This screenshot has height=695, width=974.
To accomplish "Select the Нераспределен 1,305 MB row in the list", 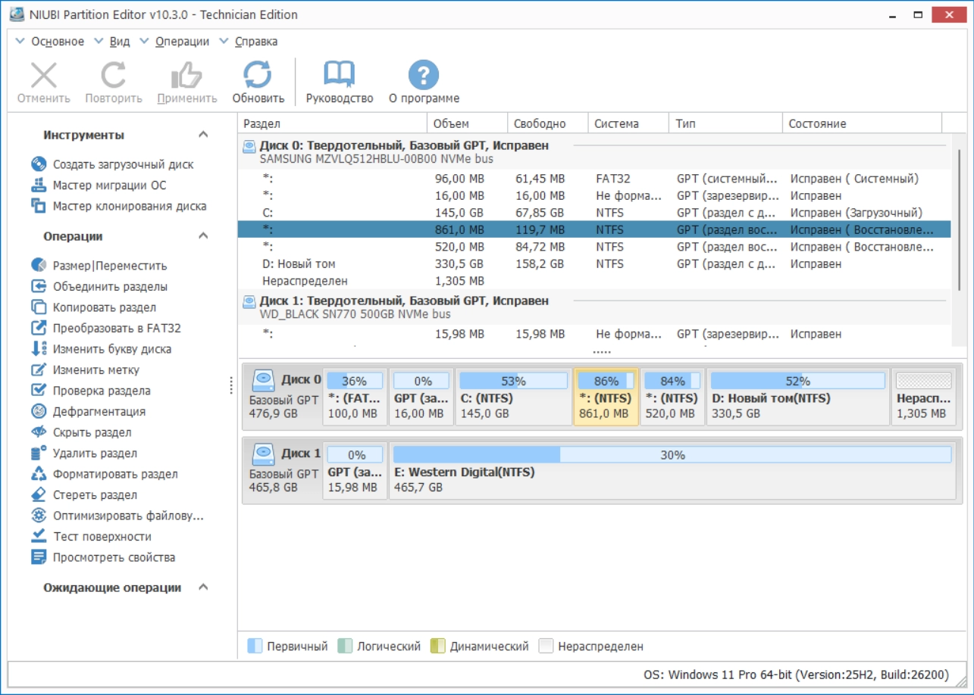I will pos(594,281).
